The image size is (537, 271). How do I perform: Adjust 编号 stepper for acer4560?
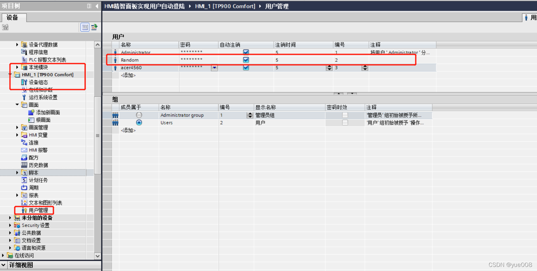coord(365,68)
